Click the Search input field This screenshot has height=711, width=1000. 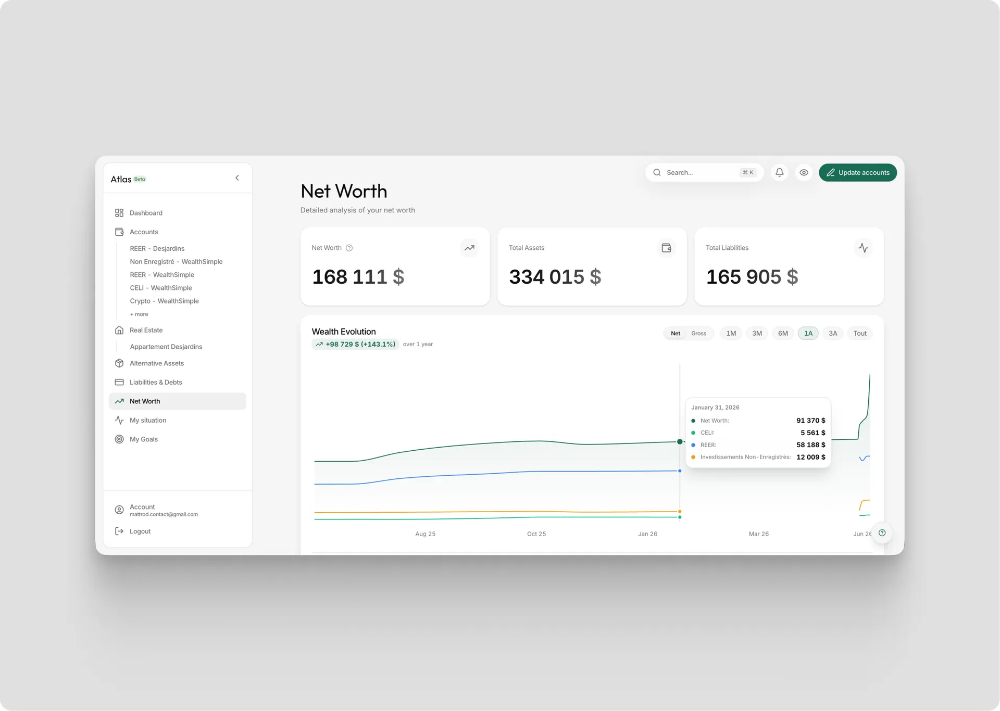coord(704,172)
